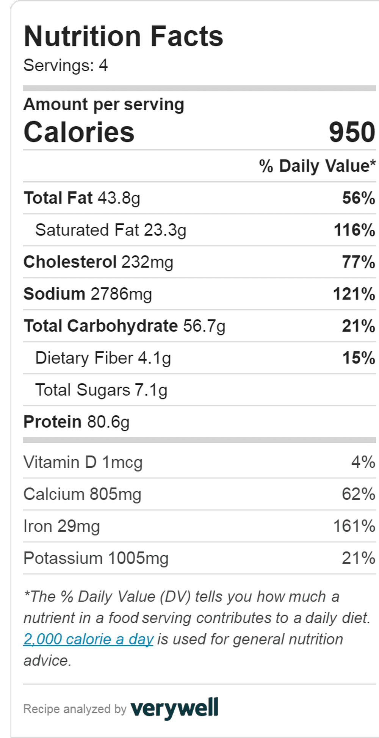Viewport: 379px width, 738px height.
Task: Click the Protein 80.6g label
Action: [77, 422]
